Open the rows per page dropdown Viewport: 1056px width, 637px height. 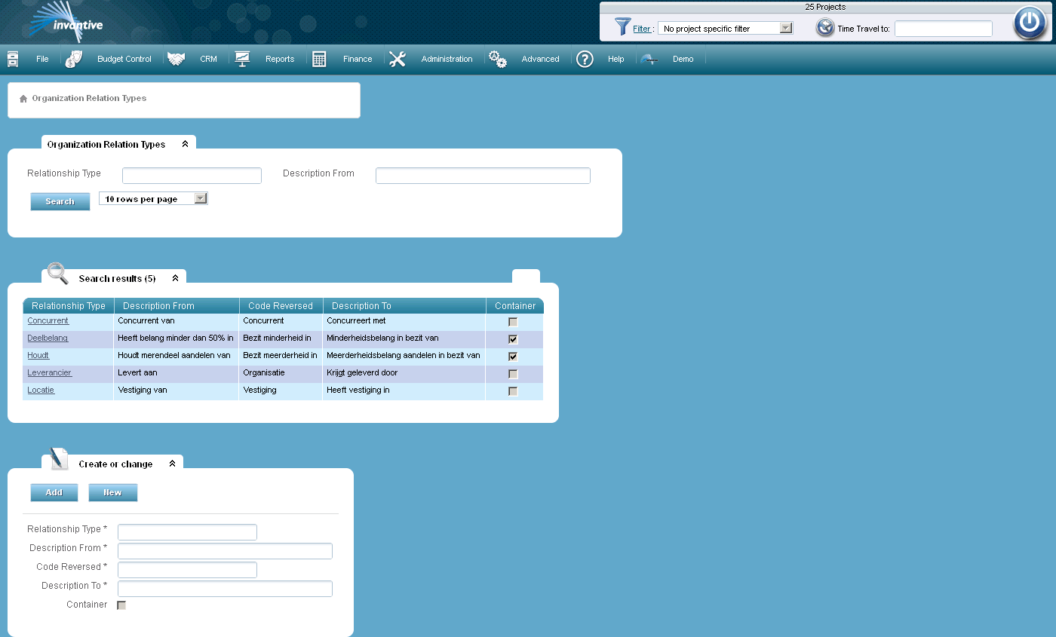click(x=153, y=198)
